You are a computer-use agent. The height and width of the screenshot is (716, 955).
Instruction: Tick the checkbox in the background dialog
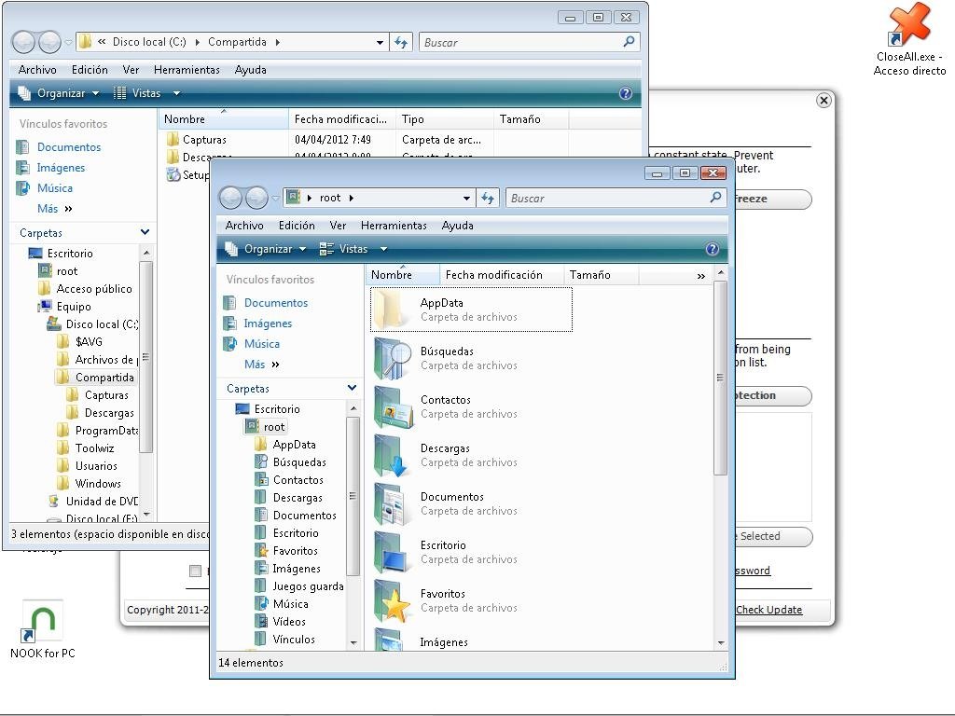point(195,571)
